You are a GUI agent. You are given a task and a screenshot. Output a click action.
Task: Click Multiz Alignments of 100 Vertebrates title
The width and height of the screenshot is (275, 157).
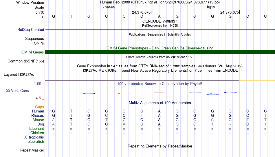(160, 103)
